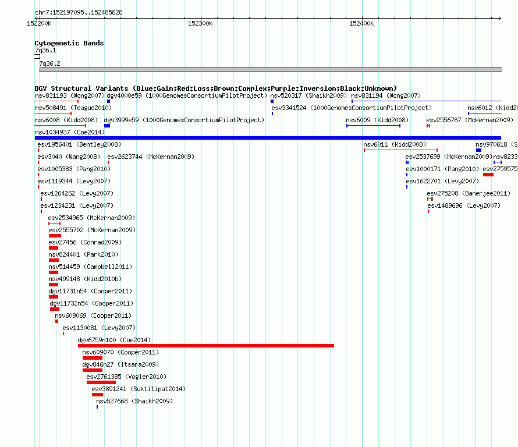
Task: Open the esv2534965 (McKernan2009) label
Action: point(91,218)
